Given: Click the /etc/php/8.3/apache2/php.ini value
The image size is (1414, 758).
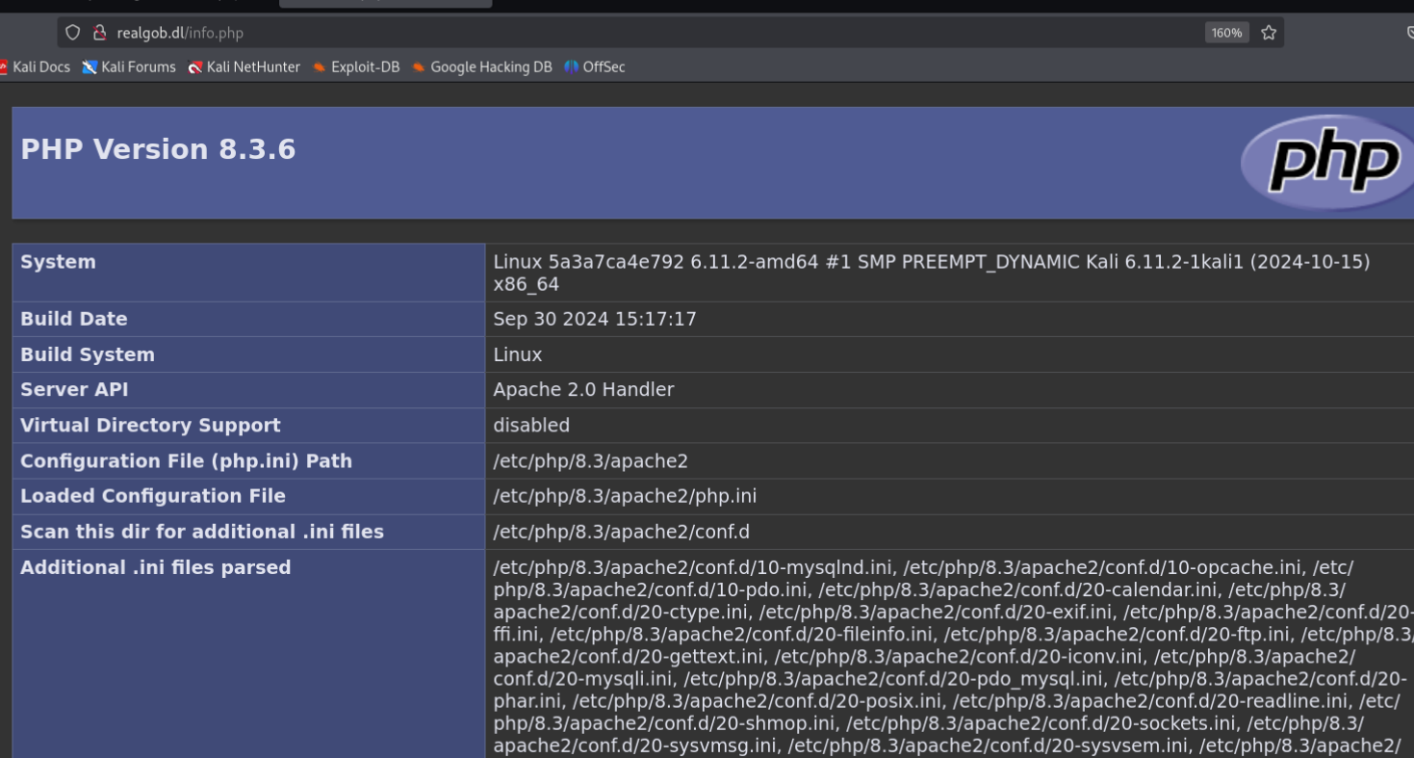Looking at the screenshot, I should (625, 496).
